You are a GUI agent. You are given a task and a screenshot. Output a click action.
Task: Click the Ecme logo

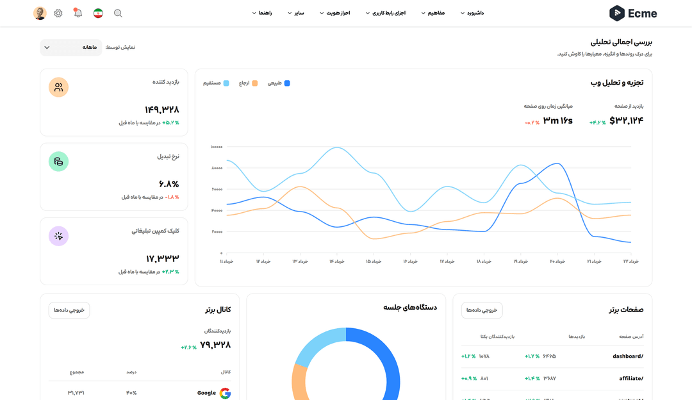pos(632,13)
